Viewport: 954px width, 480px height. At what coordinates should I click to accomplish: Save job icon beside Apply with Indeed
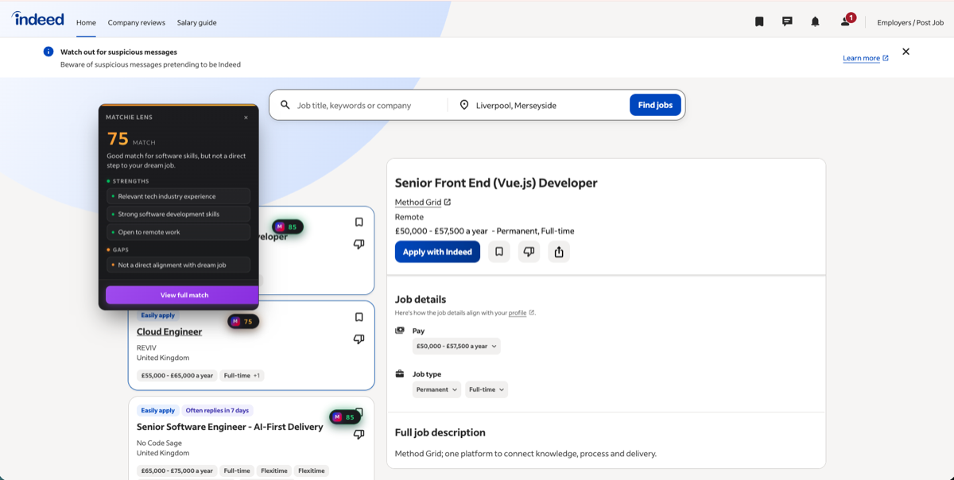[499, 252]
